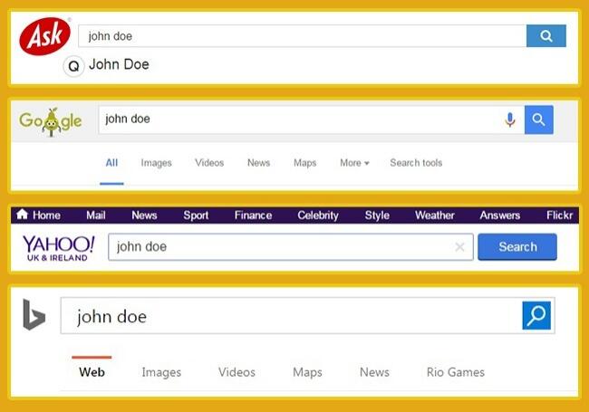Open Yahoo Mail link
Viewport: 589px width, 412px height.
click(x=96, y=215)
